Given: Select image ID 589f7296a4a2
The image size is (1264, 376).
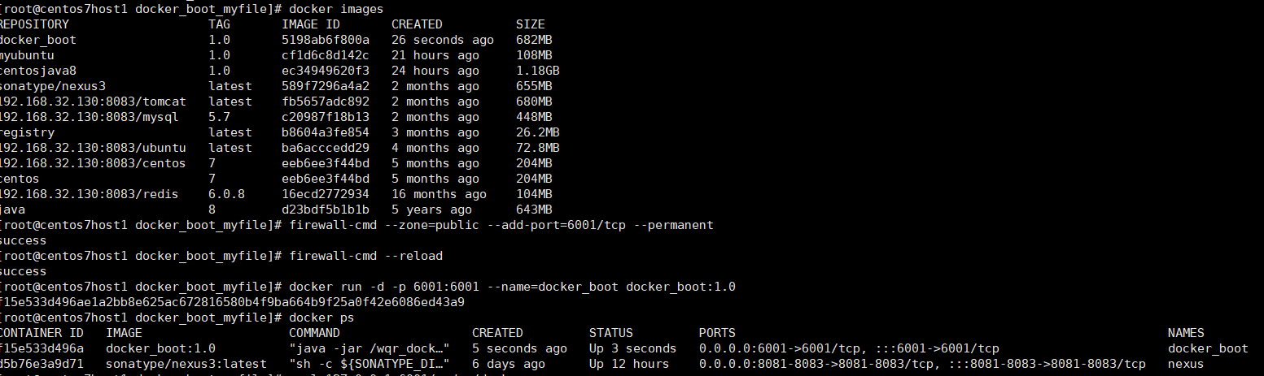Looking at the screenshot, I should [x=326, y=86].
